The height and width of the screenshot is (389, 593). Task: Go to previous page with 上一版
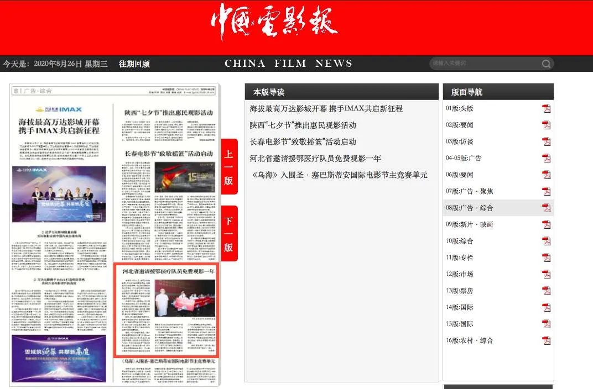coord(229,166)
